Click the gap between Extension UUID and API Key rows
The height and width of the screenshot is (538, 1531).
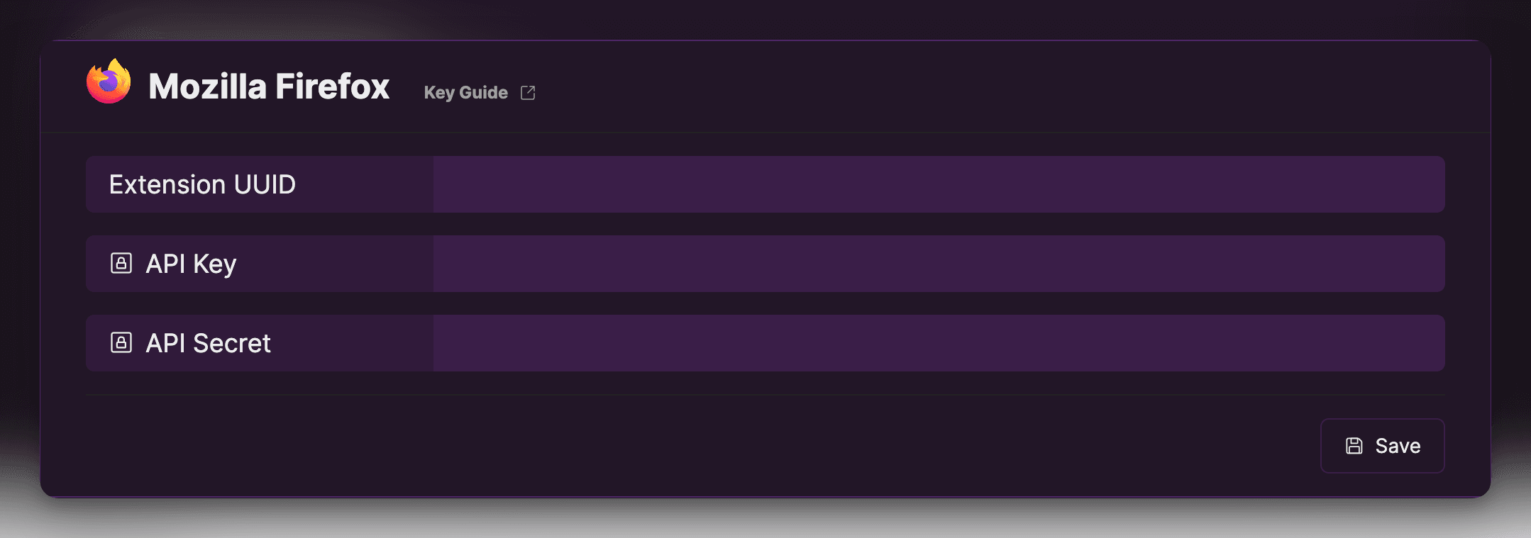pyautogui.click(x=765, y=224)
